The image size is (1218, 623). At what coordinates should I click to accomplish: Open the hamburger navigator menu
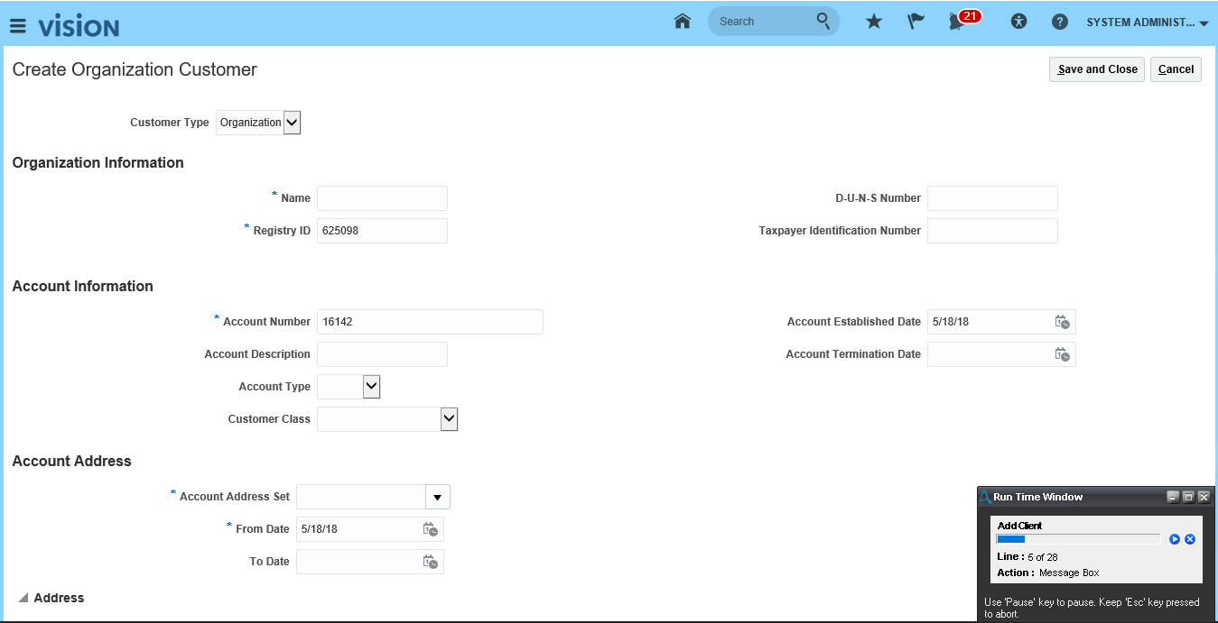(18, 26)
